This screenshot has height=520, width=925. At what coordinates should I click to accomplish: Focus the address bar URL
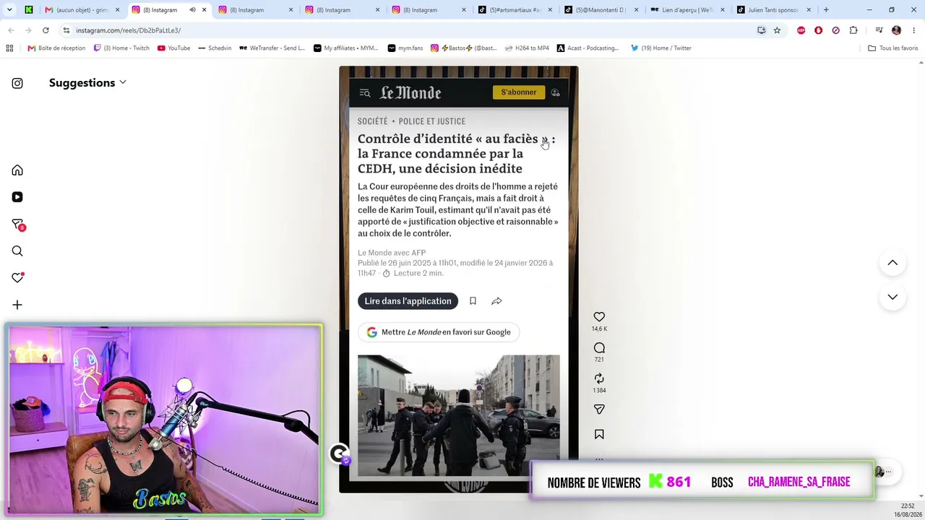[x=129, y=30]
